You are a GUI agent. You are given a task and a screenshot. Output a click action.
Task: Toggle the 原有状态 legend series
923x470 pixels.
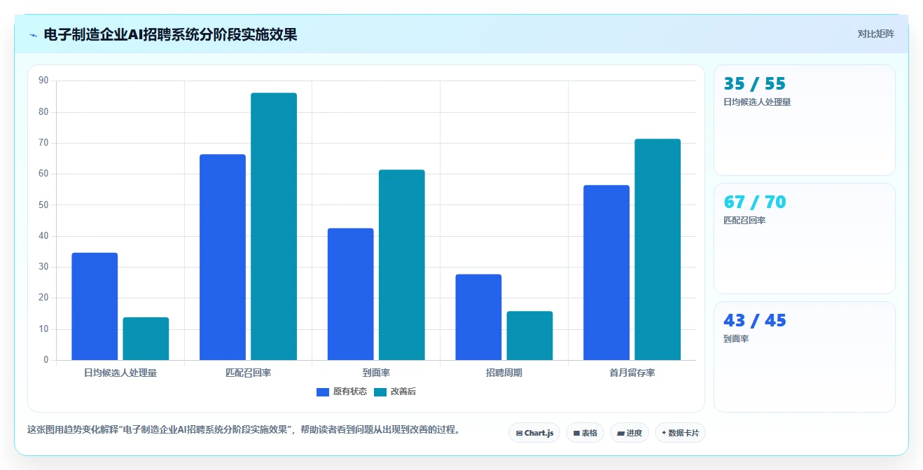click(341, 392)
